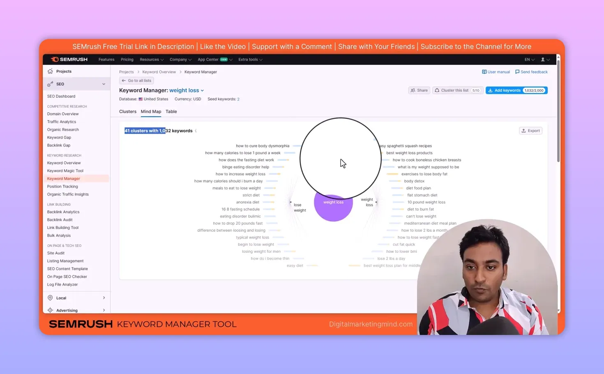The height and width of the screenshot is (374, 604).
Task: Open On Page SEO Checker in the sidebar
Action: coord(67,277)
